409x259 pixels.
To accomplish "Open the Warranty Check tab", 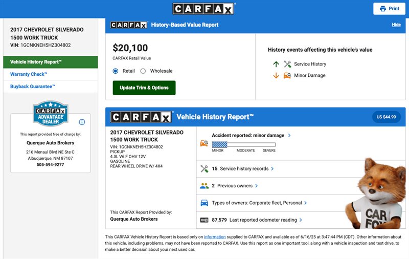I will (28, 74).
